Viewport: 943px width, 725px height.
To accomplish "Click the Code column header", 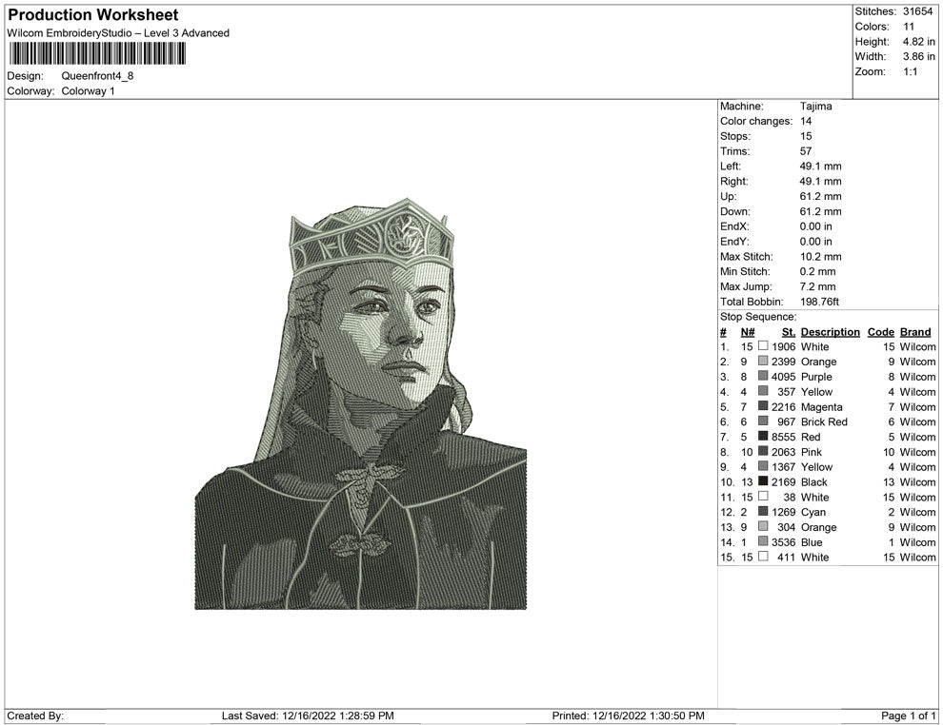I will point(880,332).
